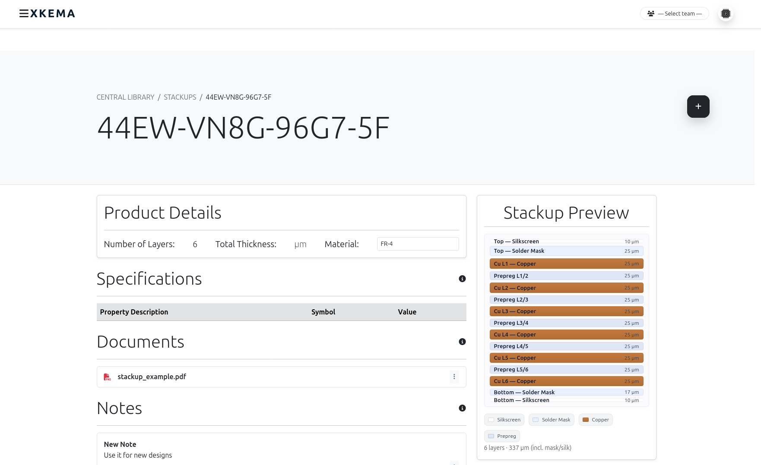Click note text 'Use it for new designs'

click(138, 455)
